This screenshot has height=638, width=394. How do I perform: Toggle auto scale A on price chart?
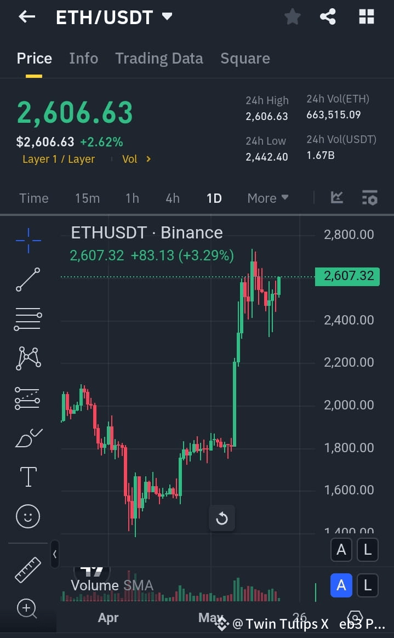341,550
